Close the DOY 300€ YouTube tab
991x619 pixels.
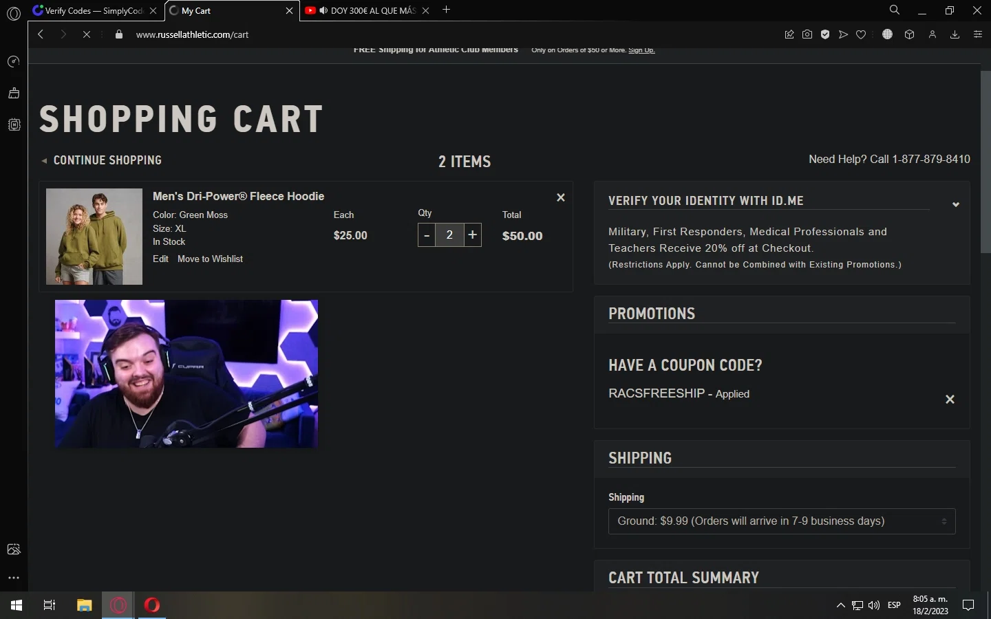(425, 10)
